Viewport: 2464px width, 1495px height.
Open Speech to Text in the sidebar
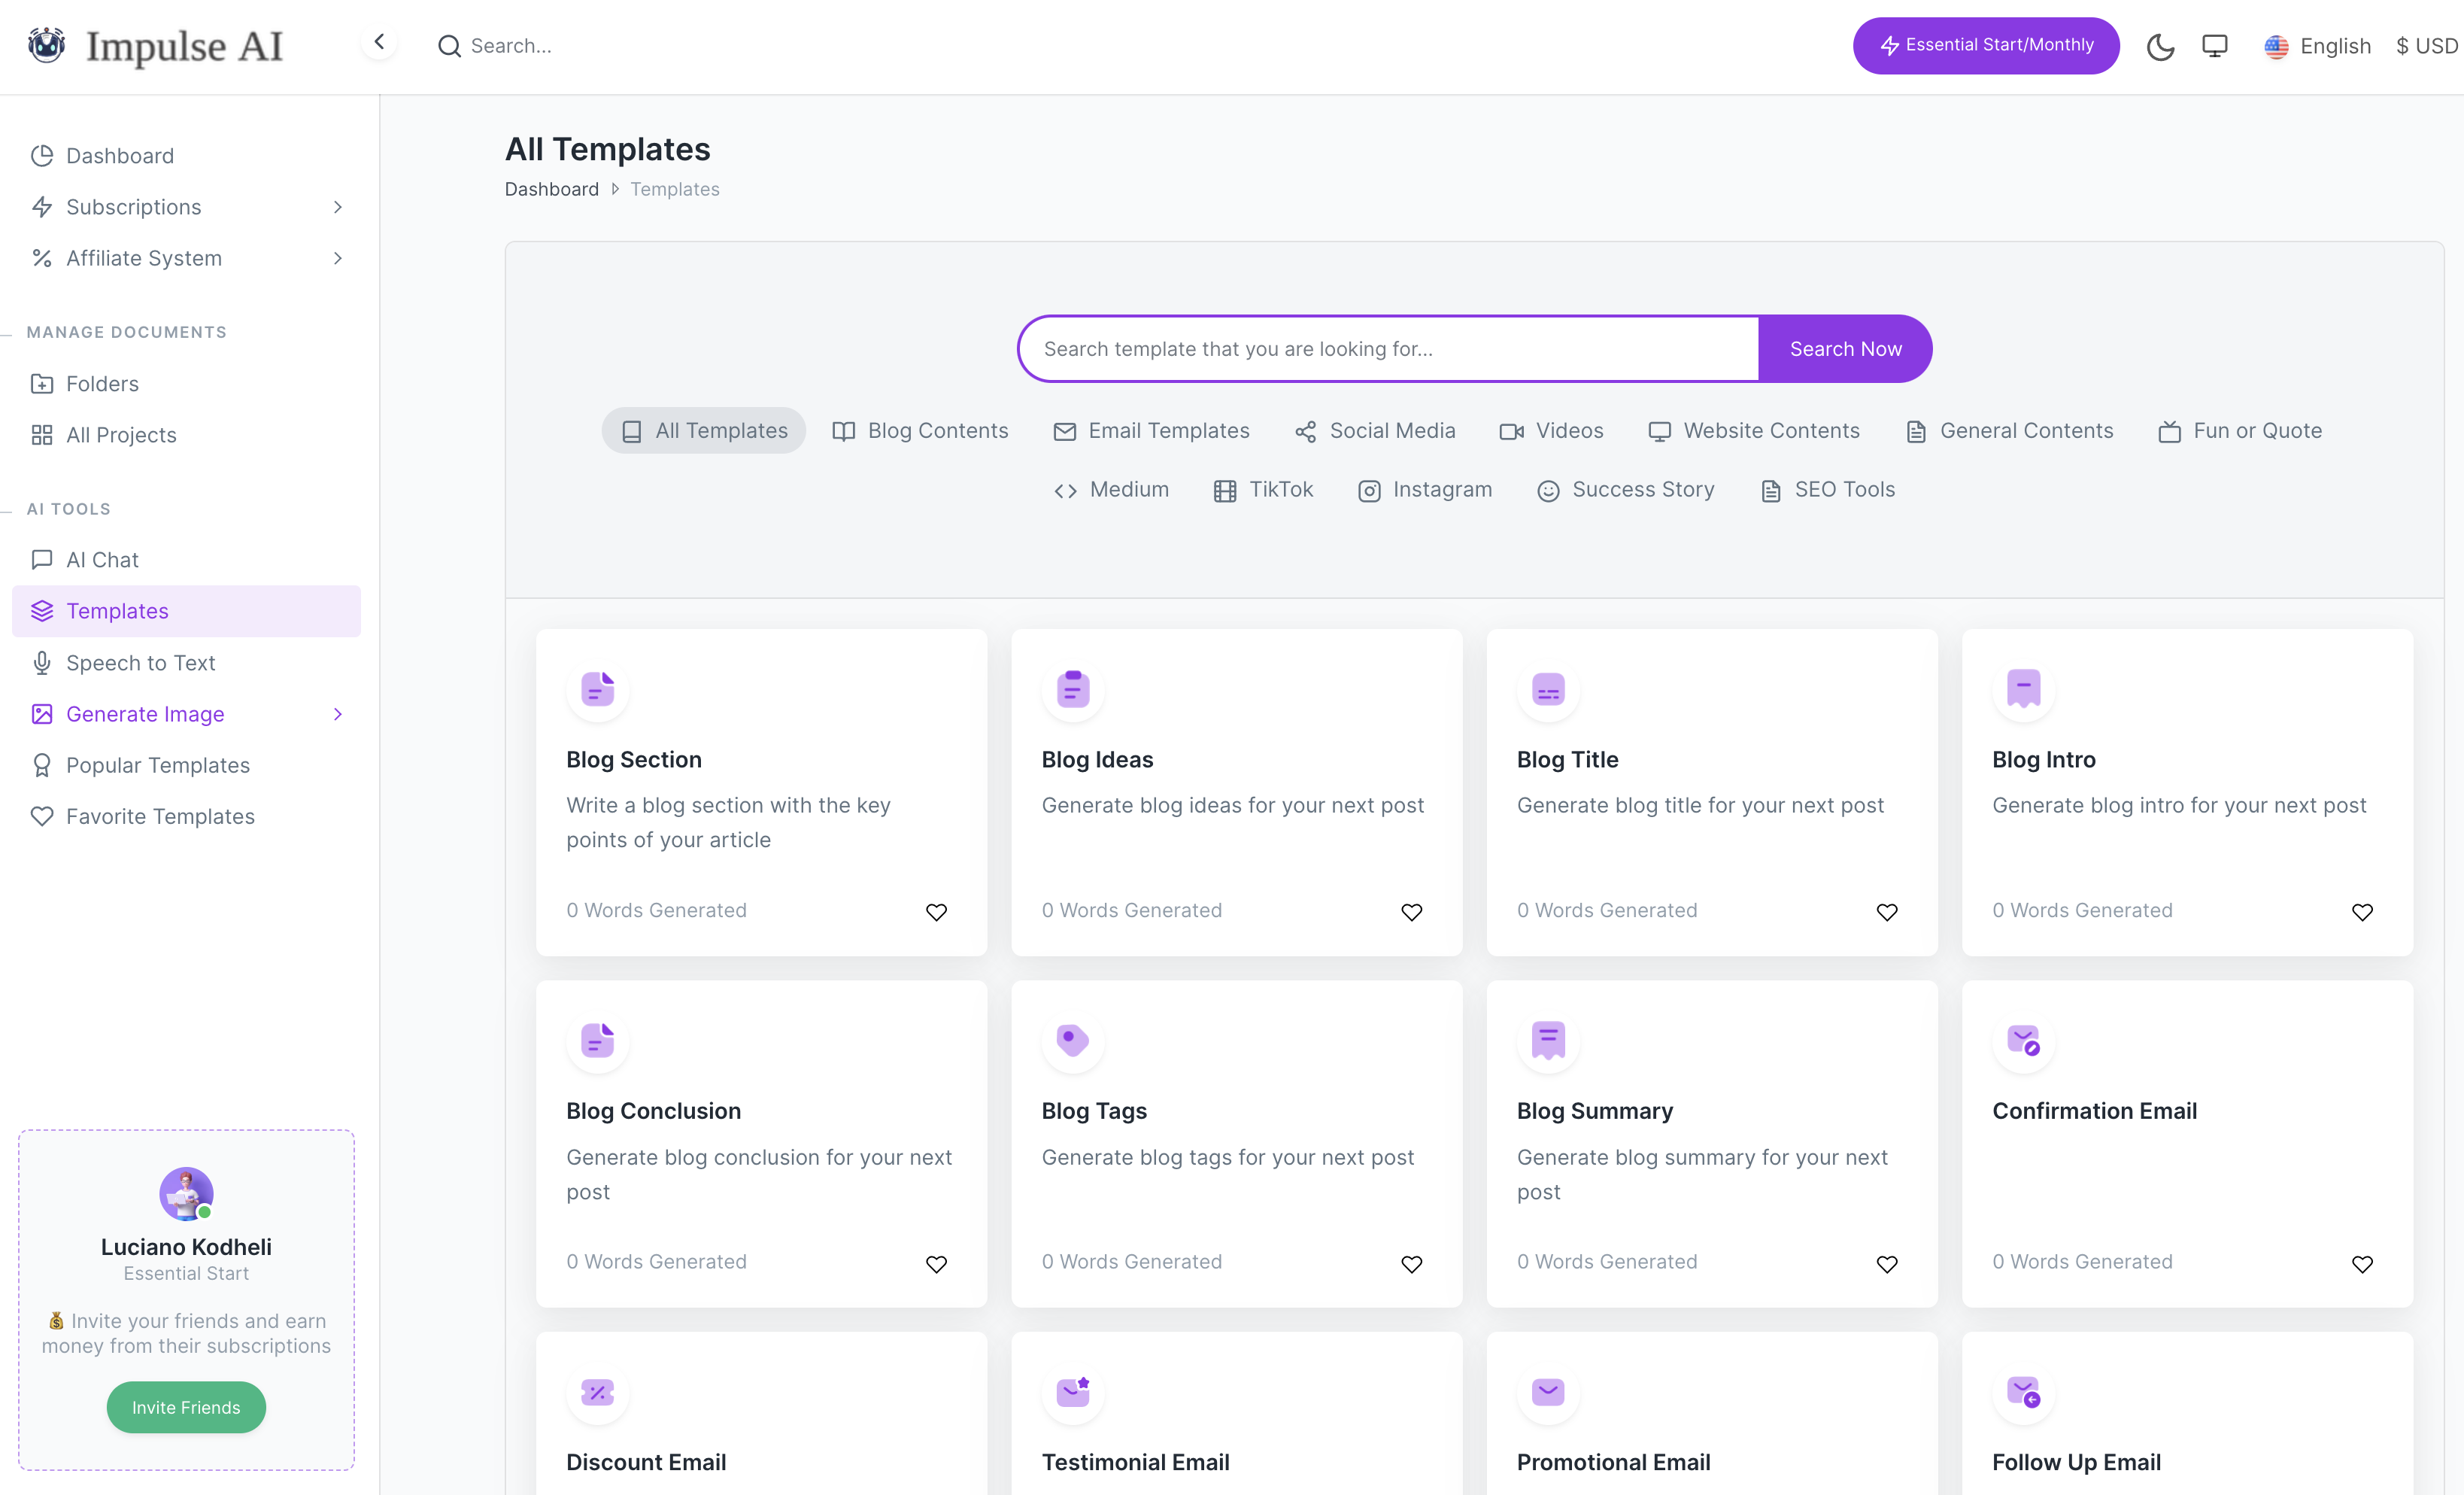(186, 662)
